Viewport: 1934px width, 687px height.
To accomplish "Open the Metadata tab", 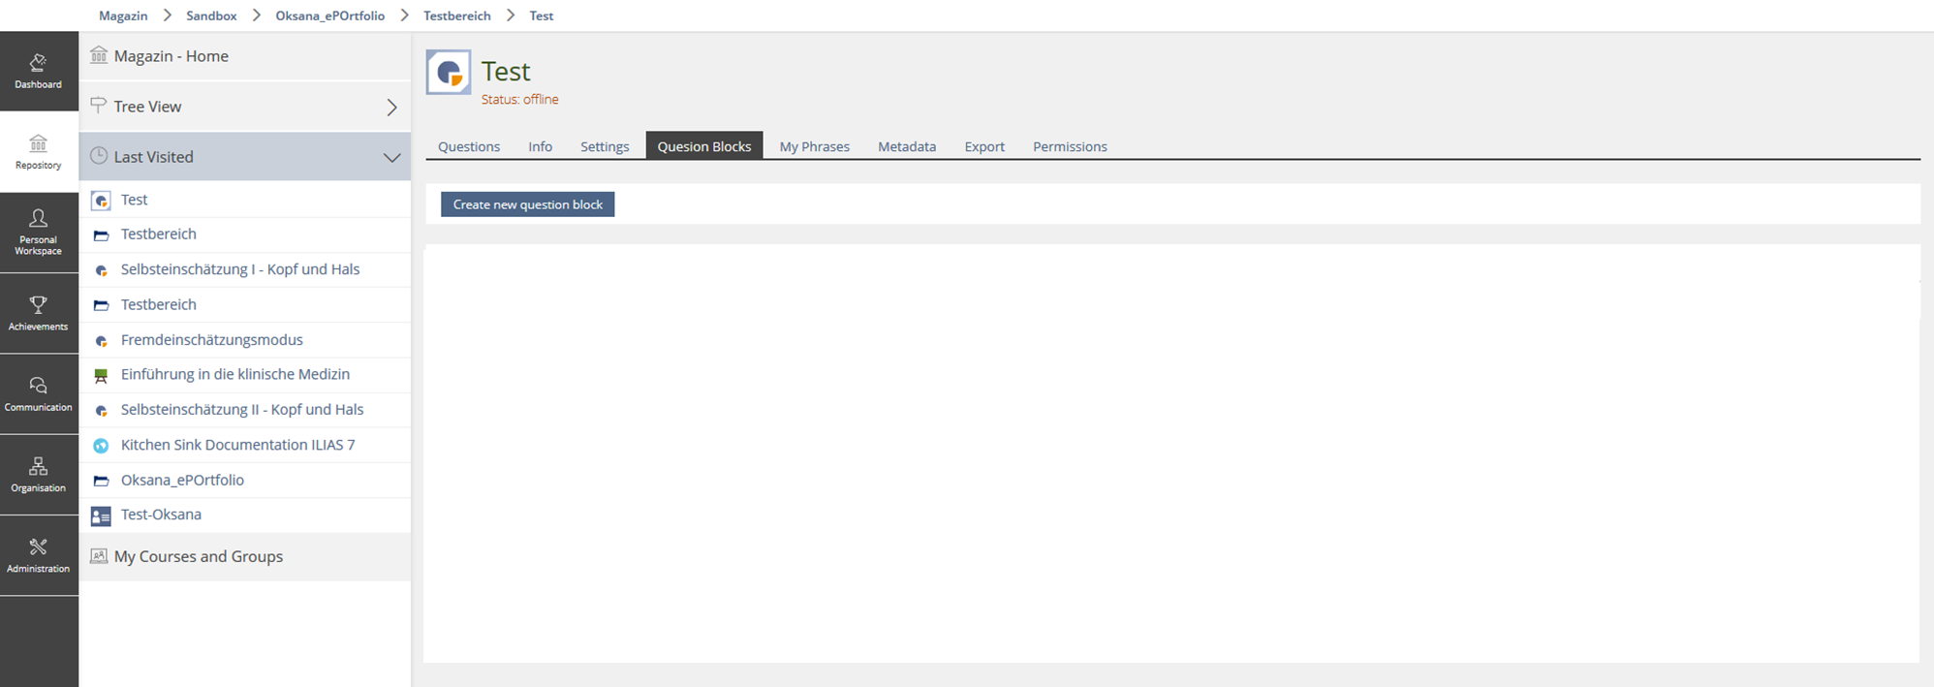I will [x=907, y=146].
